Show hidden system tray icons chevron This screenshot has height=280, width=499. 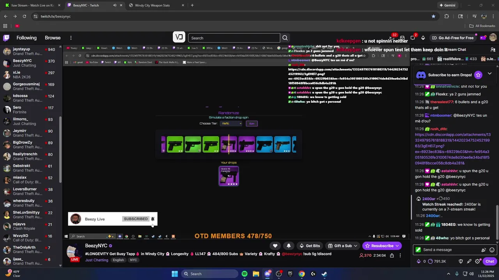coord(448,274)
